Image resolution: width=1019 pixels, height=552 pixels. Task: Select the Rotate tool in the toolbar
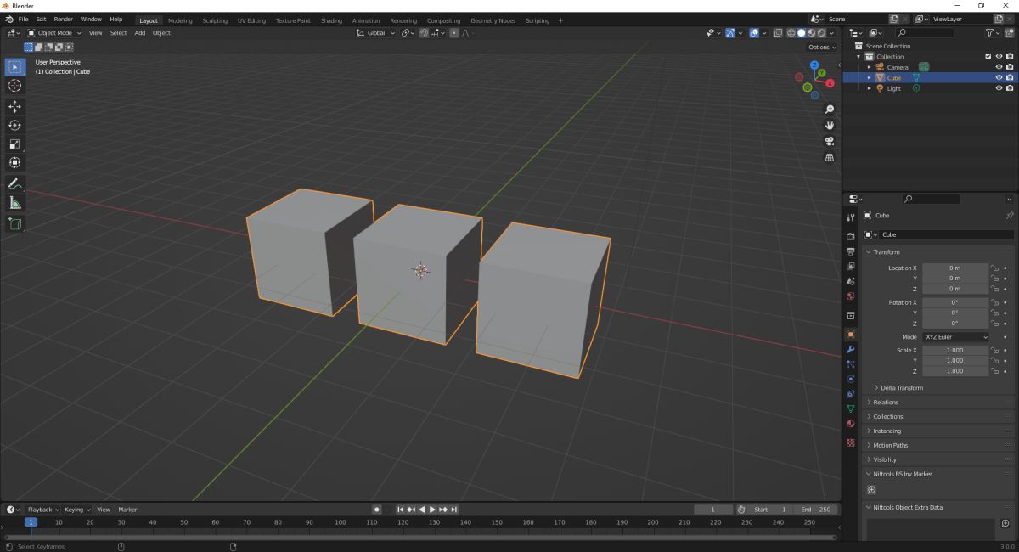(x=14, y=125)
